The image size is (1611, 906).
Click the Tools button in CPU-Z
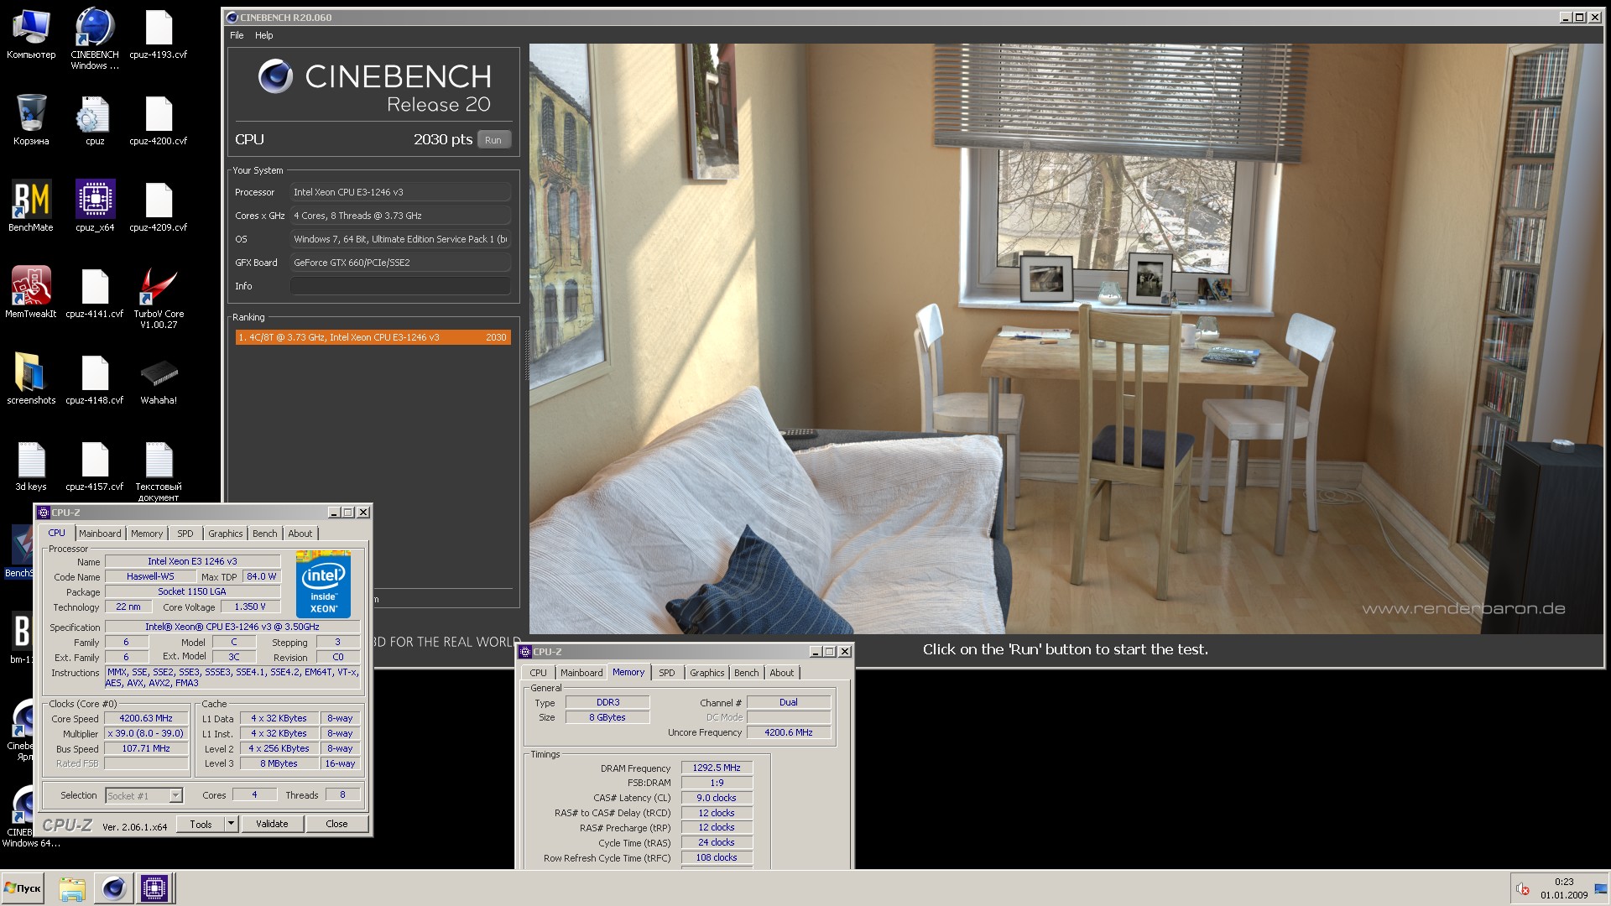pos(201,824)
